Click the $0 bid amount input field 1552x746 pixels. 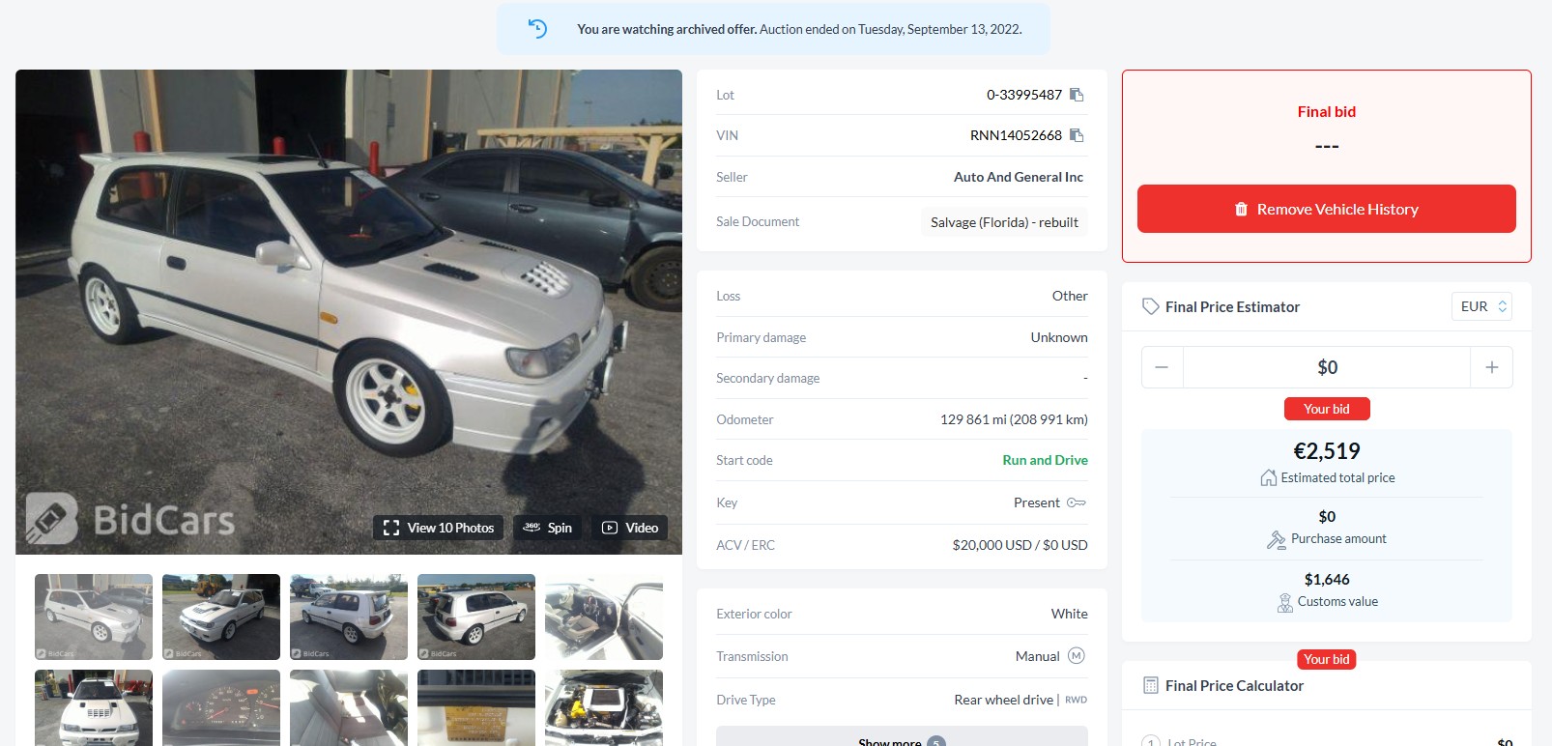1327,367
